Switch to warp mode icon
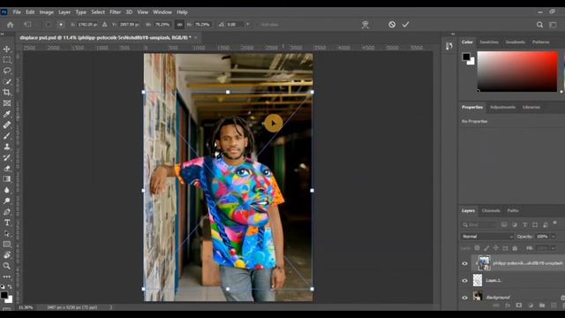 click(365, 25)
